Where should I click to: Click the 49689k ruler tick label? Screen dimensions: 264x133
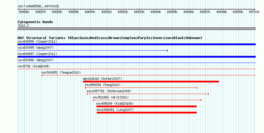pos(74,12)
